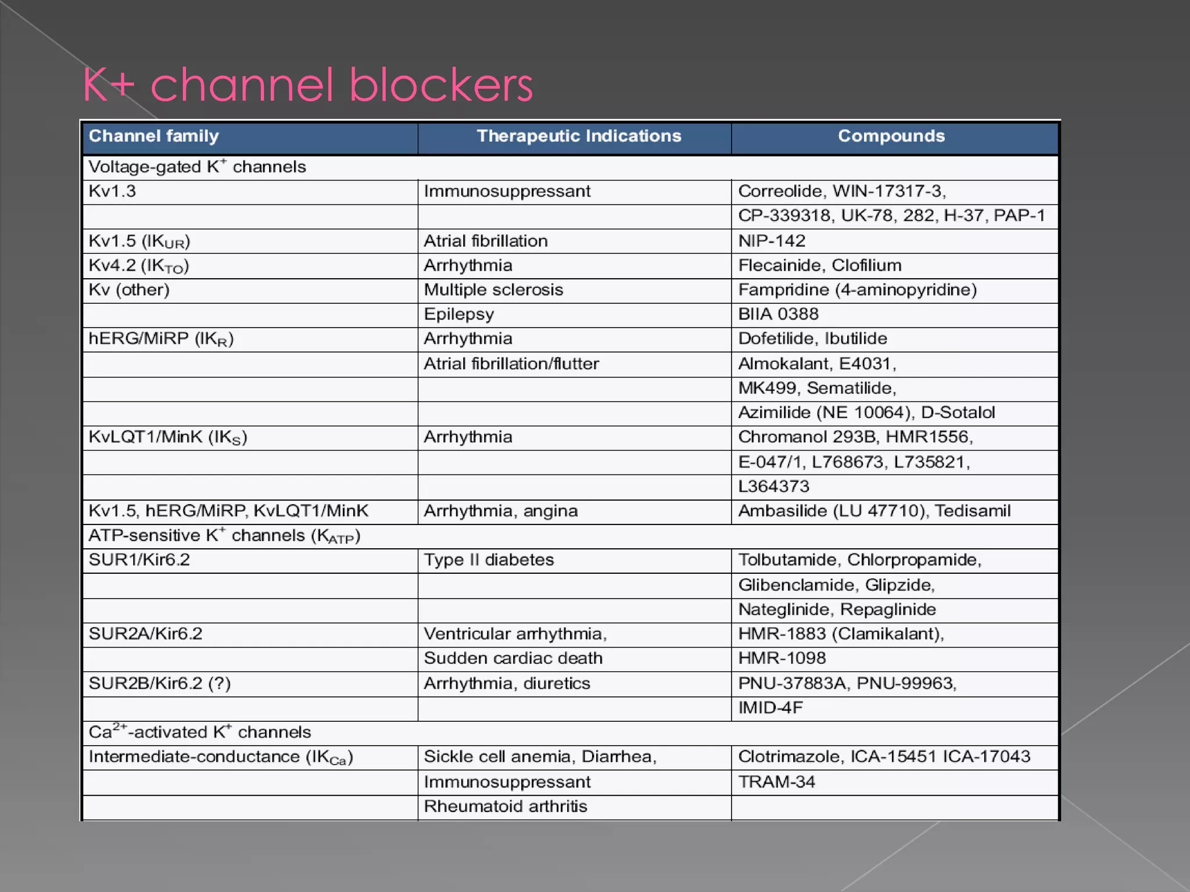Screen dimensions: 1190x892
Task: Click the 'Sudden cardiac death' cell
Action: point(575,659)
